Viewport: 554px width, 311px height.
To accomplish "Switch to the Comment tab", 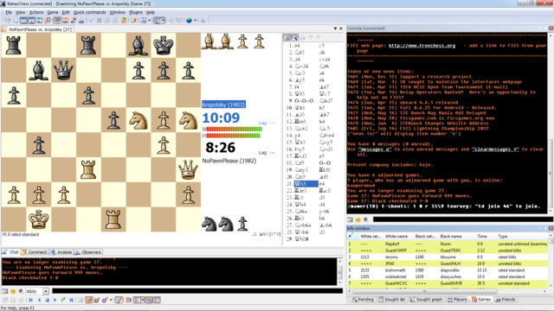I will click(x=35, y=252).
